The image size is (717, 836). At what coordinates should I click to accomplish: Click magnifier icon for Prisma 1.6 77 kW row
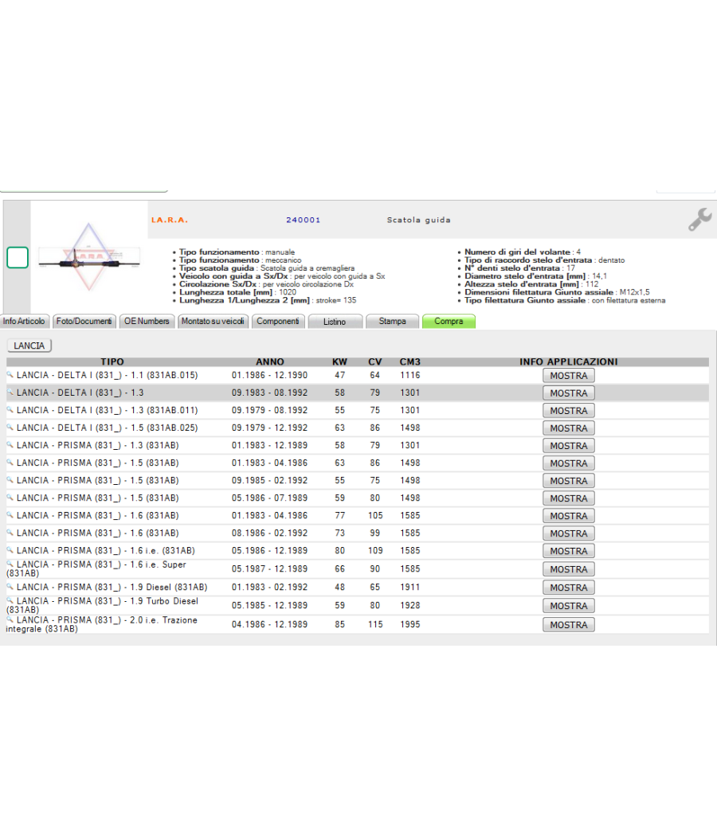click(10, 515)
